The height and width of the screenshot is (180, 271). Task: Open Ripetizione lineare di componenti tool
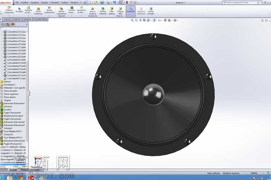pos(29,10)
